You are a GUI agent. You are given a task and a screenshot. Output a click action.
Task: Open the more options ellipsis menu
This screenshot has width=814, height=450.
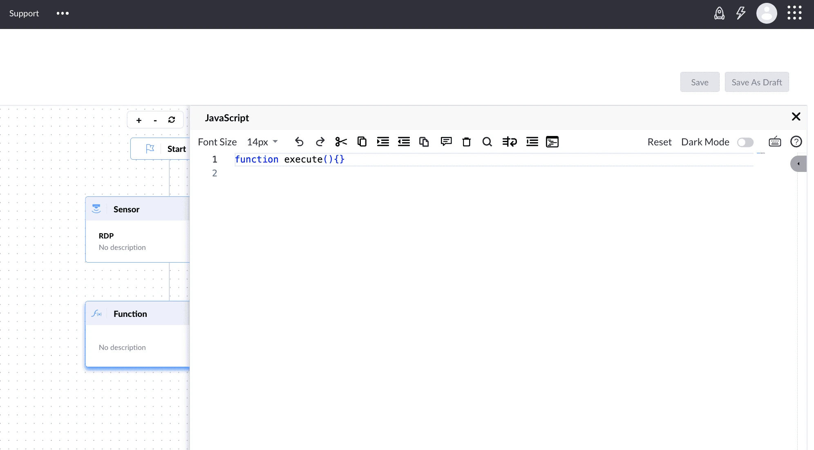(x=63, y=13)
